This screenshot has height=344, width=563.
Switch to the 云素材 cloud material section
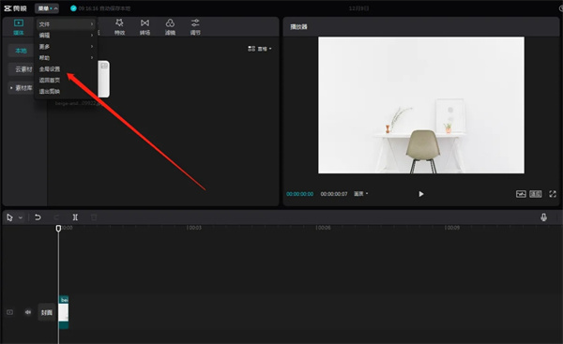click(23, 68)
